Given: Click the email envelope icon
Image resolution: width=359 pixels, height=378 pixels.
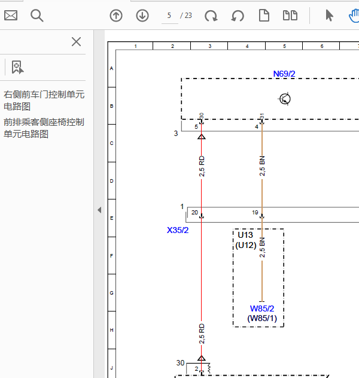Looking at the screenshot, I should [x=11, y=16].
